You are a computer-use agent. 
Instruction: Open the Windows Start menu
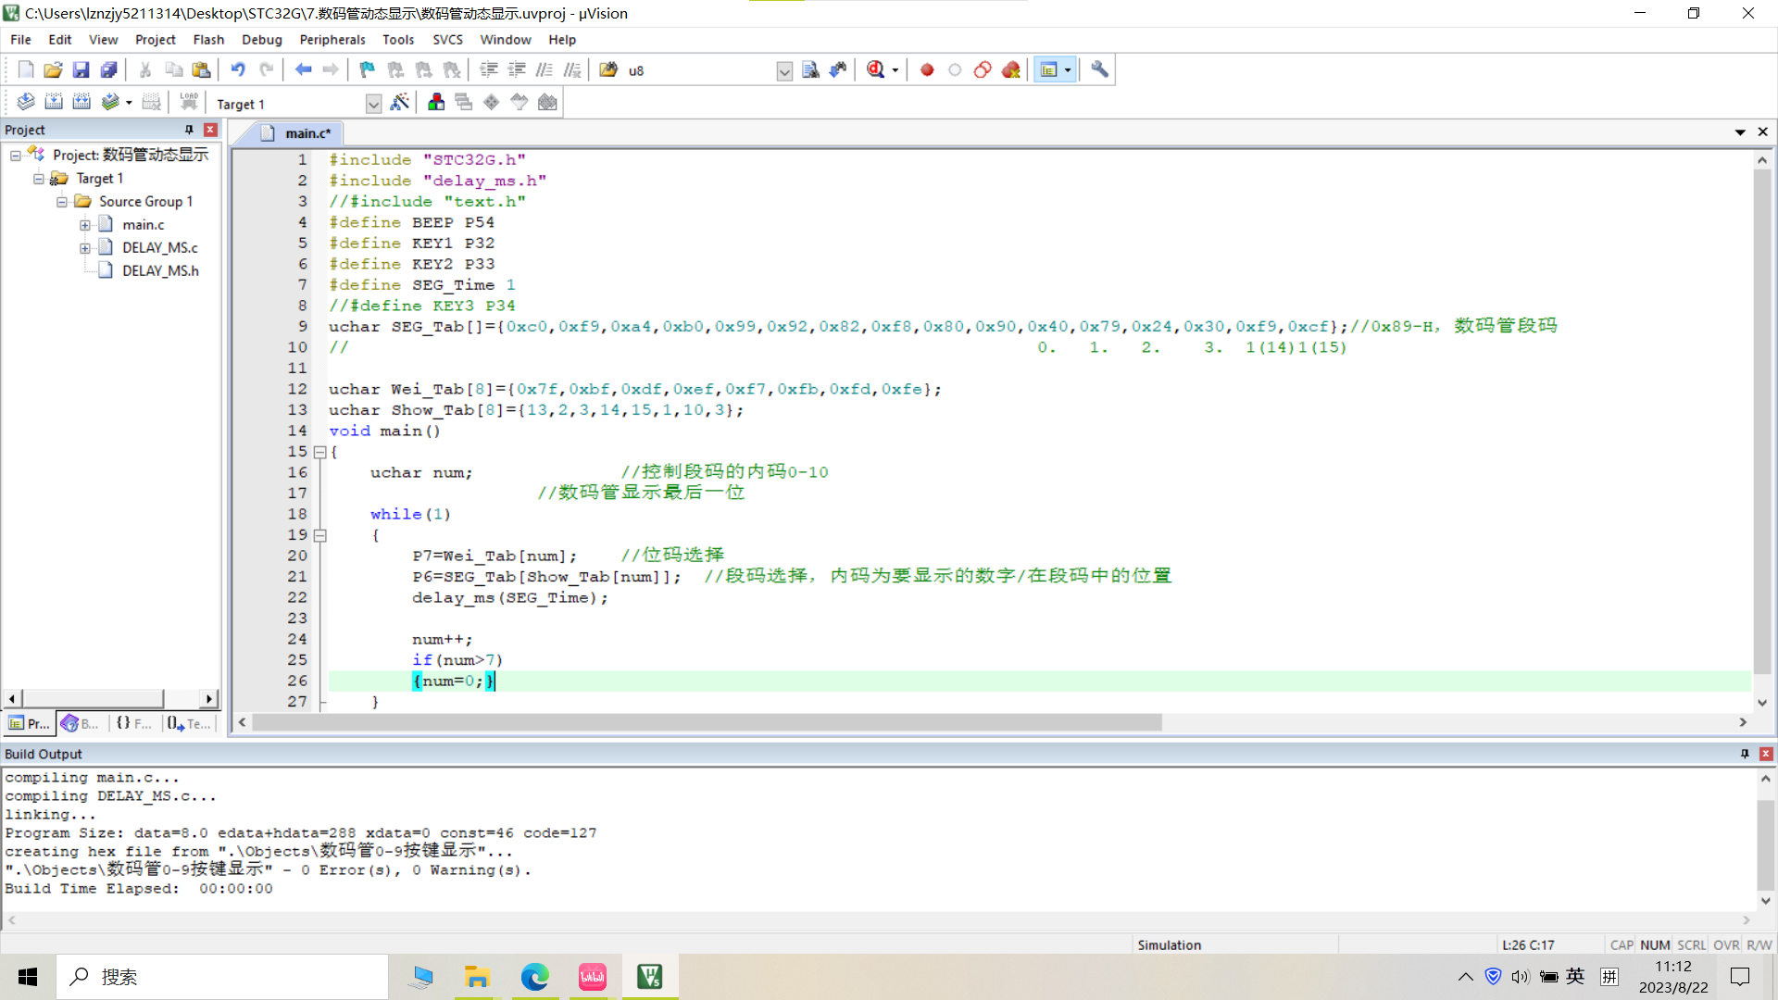point(28,977)
